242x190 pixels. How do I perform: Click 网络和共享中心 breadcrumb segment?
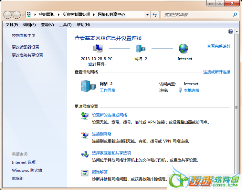[x=111, y=14]
